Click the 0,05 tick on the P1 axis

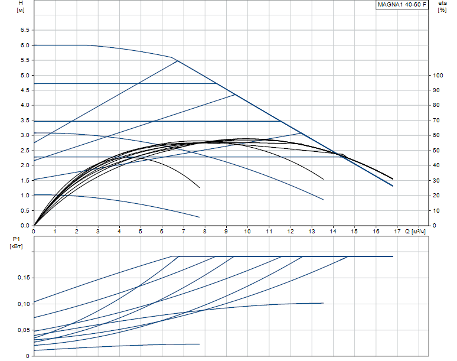24,330
